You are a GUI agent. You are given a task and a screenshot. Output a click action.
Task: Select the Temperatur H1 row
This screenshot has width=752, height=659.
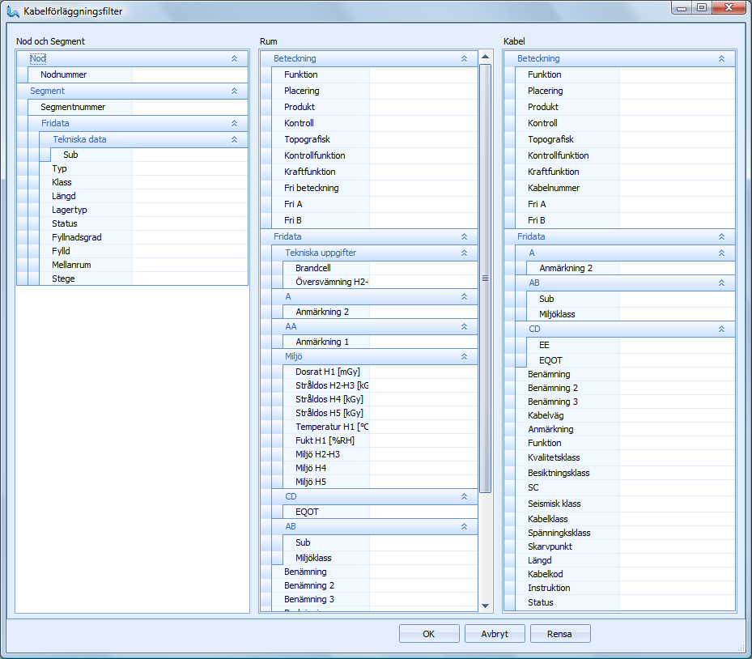tap(380, 427)
